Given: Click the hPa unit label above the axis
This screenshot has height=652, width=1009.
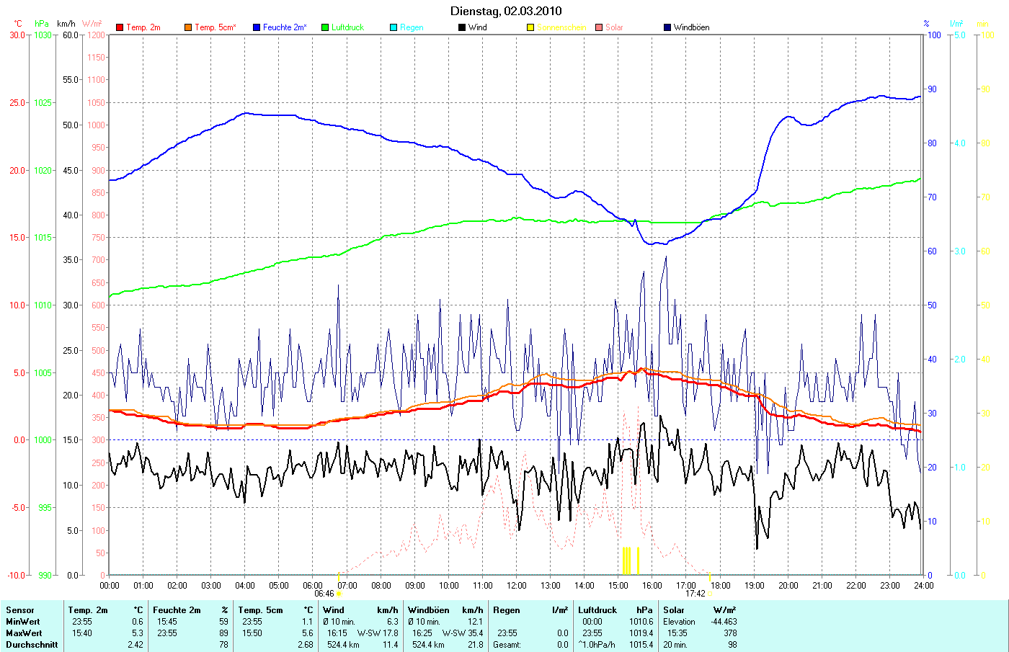Looking at the screenshot, I should click(x=42, y=24).
